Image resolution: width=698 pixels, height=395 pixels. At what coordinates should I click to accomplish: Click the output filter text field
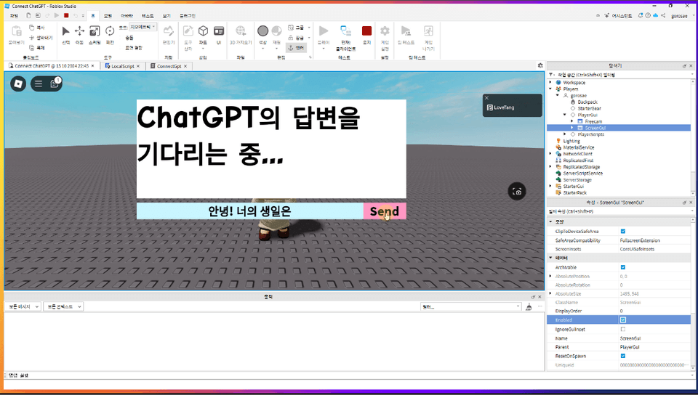coord(470,306)
